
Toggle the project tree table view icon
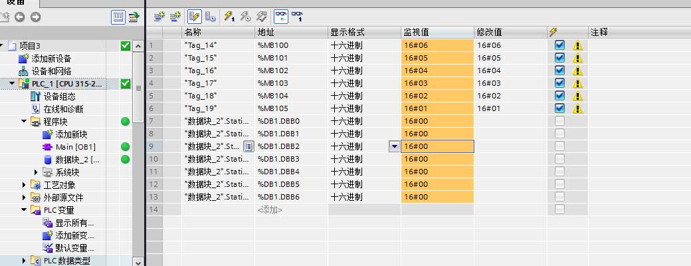118,17
